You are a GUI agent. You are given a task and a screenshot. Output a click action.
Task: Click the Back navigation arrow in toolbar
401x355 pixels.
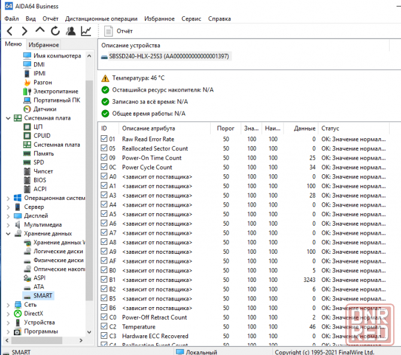click(10, 31)
